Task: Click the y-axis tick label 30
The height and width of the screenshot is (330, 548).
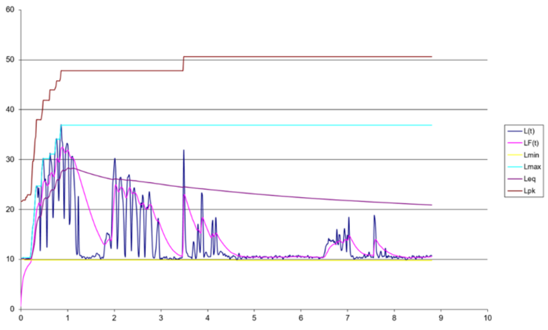Action: coord(10,160)
